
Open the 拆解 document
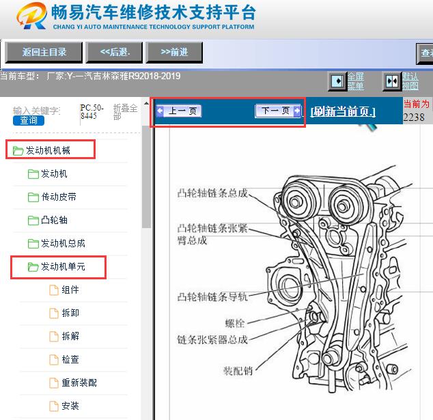(70, 336)
